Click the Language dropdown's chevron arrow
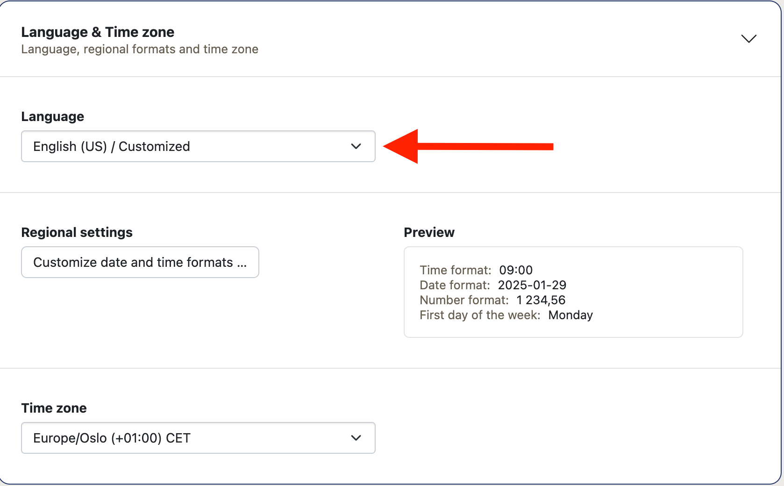Screen dimensions: 784x486 coord(356,146)
